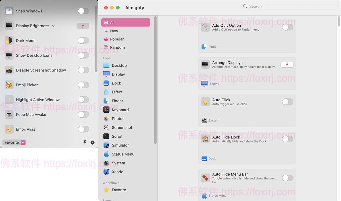Image resolution: width=341 pixels, height=201 pixels.
Task: Open the Favorite dropdown menu
Action: point(23,143)
